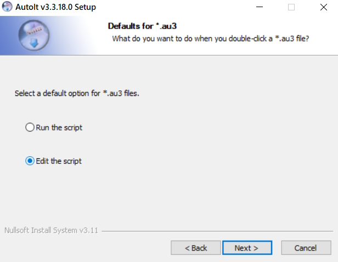The image size is (338, 262).
Task: Click the empty title bar area before minimize
Action: point(176,7)
